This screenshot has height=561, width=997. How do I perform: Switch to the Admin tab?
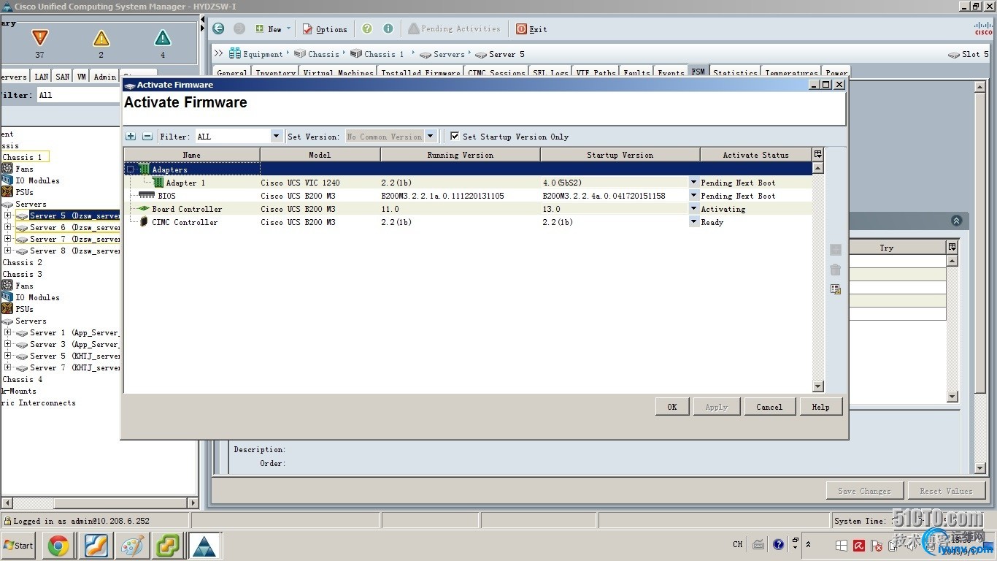[104, 76]
